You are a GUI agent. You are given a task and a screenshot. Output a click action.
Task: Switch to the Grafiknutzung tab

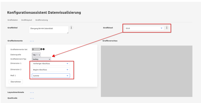pyautogui.click(x=41, y=20)
